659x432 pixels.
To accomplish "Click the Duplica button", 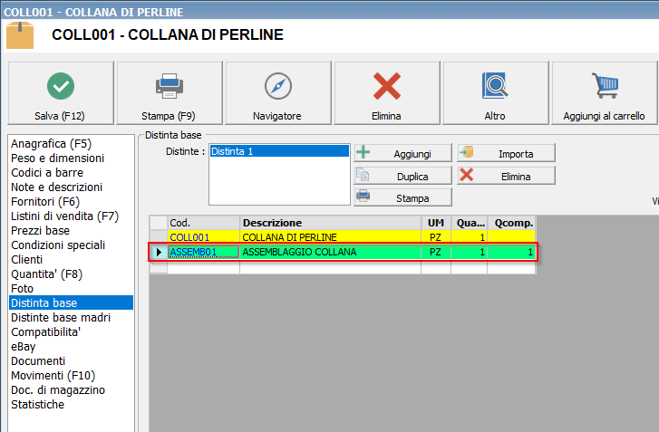I will coord(402,176).
